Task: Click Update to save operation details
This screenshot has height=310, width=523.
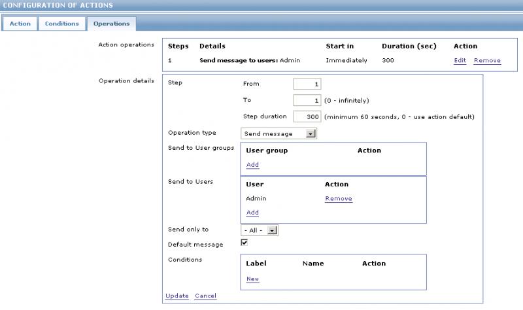Action: pos(177,296)
